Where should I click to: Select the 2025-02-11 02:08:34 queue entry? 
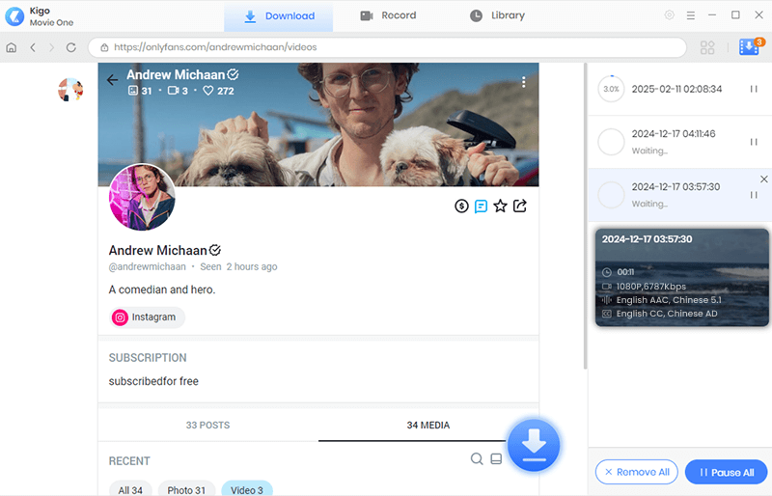(x=680, y=89)
